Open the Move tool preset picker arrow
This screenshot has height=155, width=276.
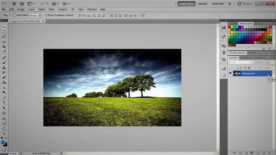(x=10, y=15)
